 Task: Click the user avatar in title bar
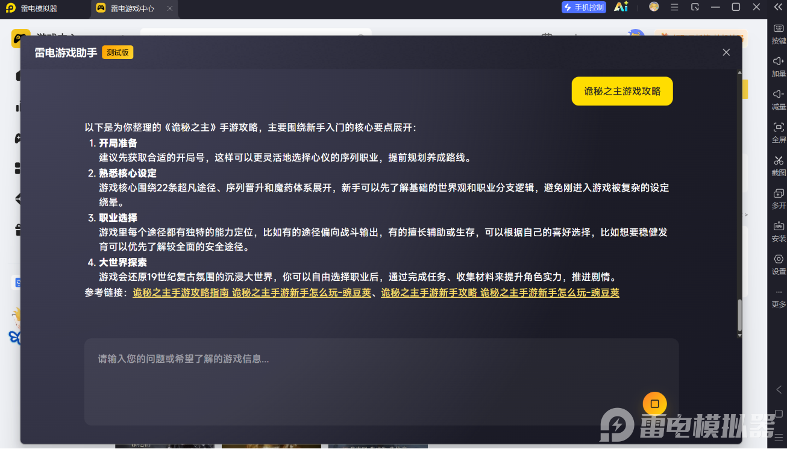point(654,7)
